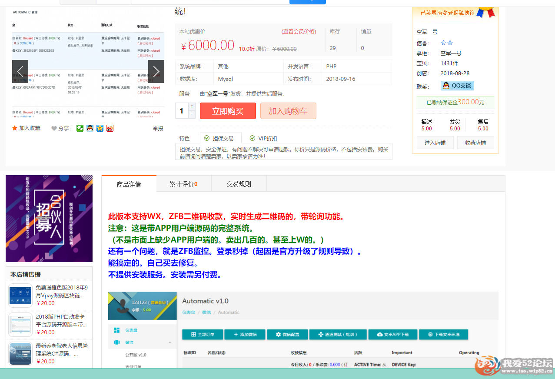Click the gray heart share icon

[x=54, y=128]
